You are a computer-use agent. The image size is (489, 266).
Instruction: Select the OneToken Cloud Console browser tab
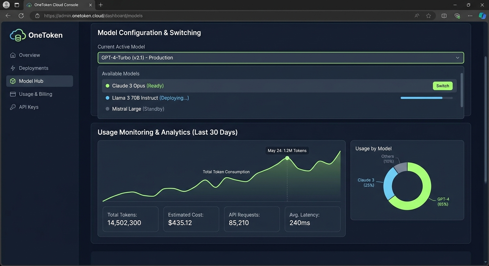click(x=60, y=5)
